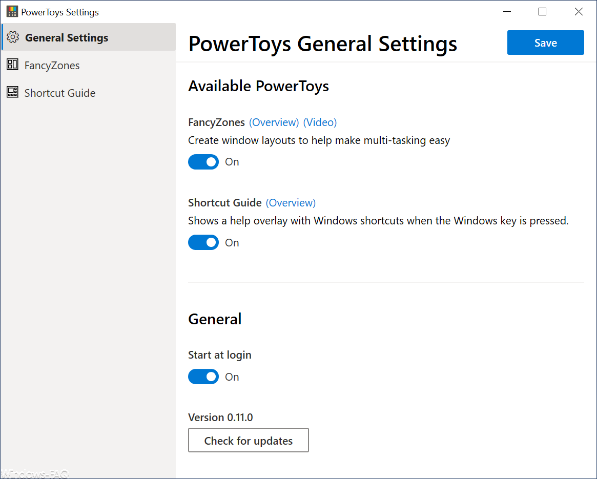Image resolution: width=597 pixels, height=479 pixels.
Task: Open the FancyZones Overview link
Action: tap(274, 122)
